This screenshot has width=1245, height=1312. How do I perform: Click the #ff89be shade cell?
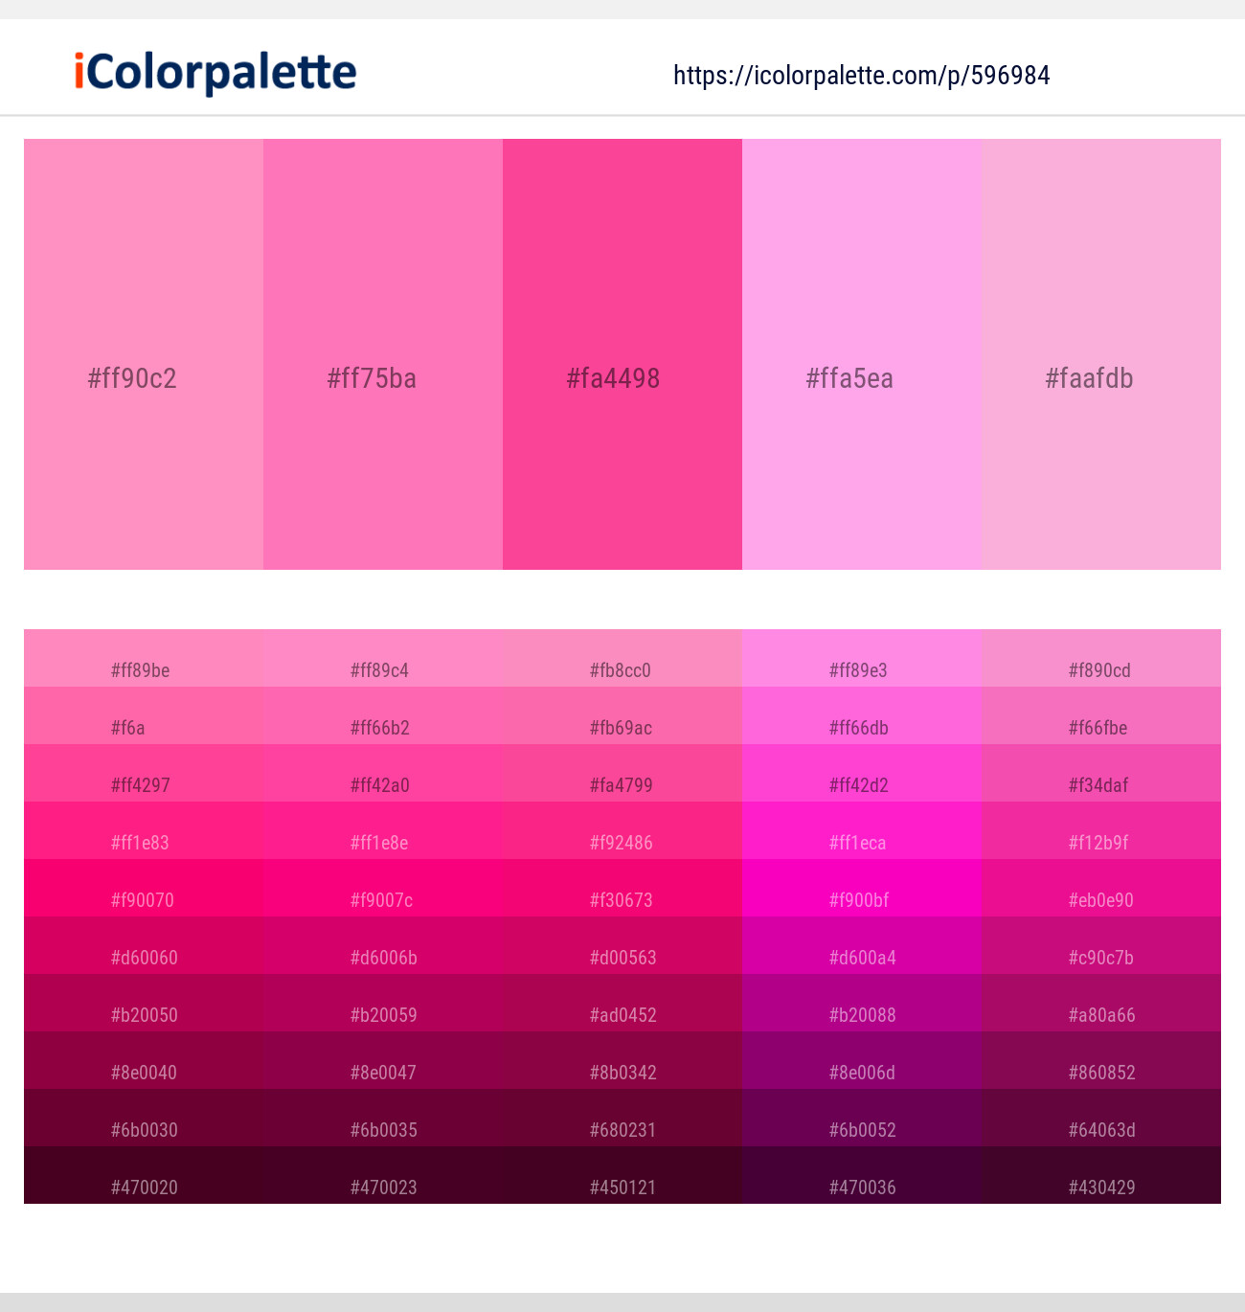(x=144, y=658)
